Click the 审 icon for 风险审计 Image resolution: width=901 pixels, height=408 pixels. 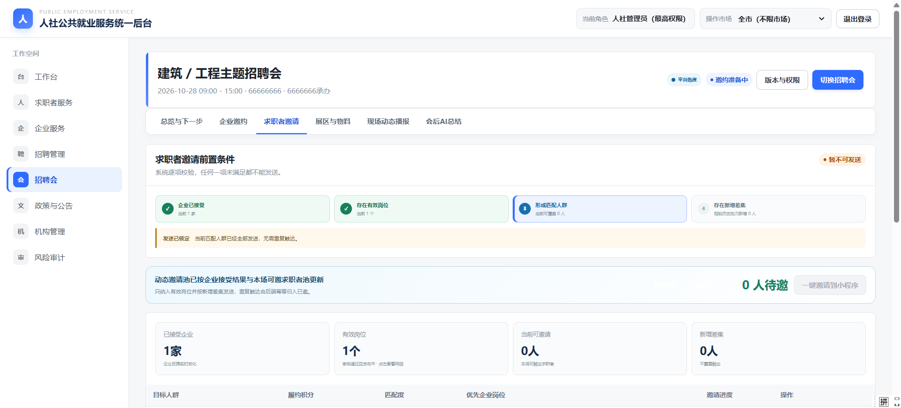pyautogui.click(x=21, y=257)
